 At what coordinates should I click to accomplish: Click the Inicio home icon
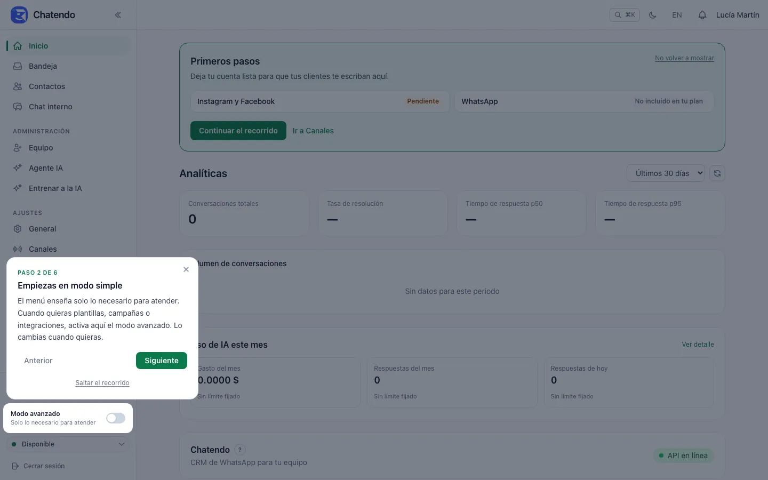[x=18, y=46]
